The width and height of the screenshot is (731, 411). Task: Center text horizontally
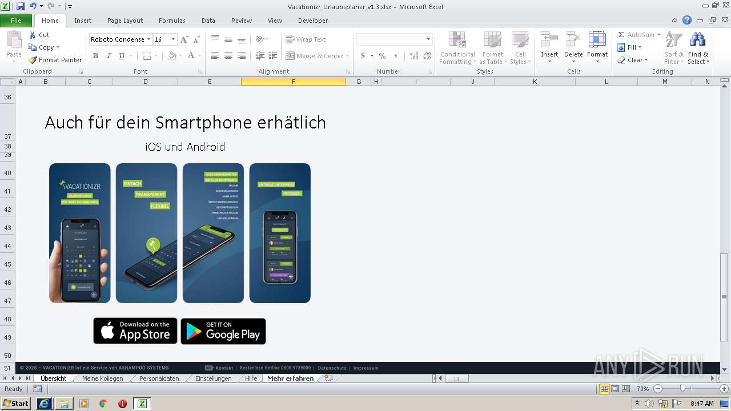(228, 56)
